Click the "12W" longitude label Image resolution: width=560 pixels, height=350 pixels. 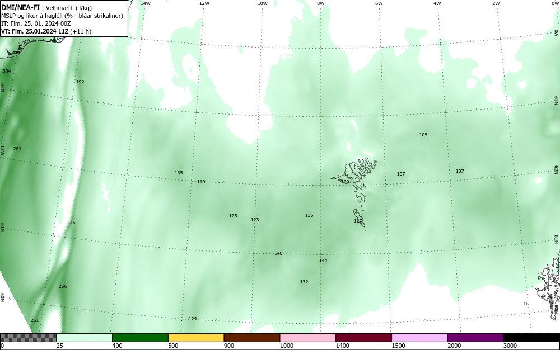point(204,3)
